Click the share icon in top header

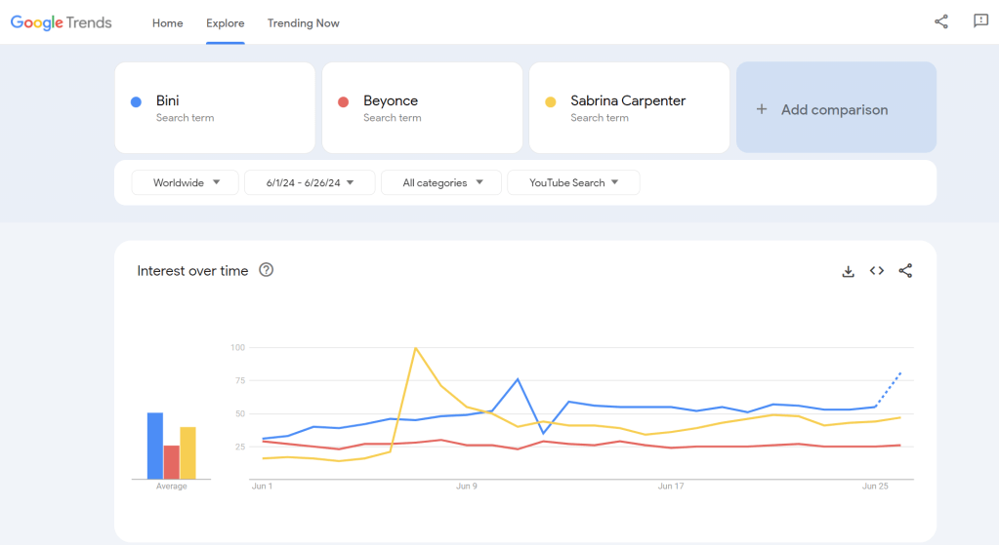(941, 21)
